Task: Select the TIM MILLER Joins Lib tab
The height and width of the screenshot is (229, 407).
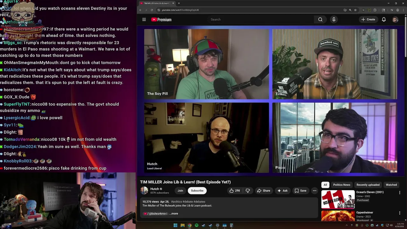Action: 157,3
